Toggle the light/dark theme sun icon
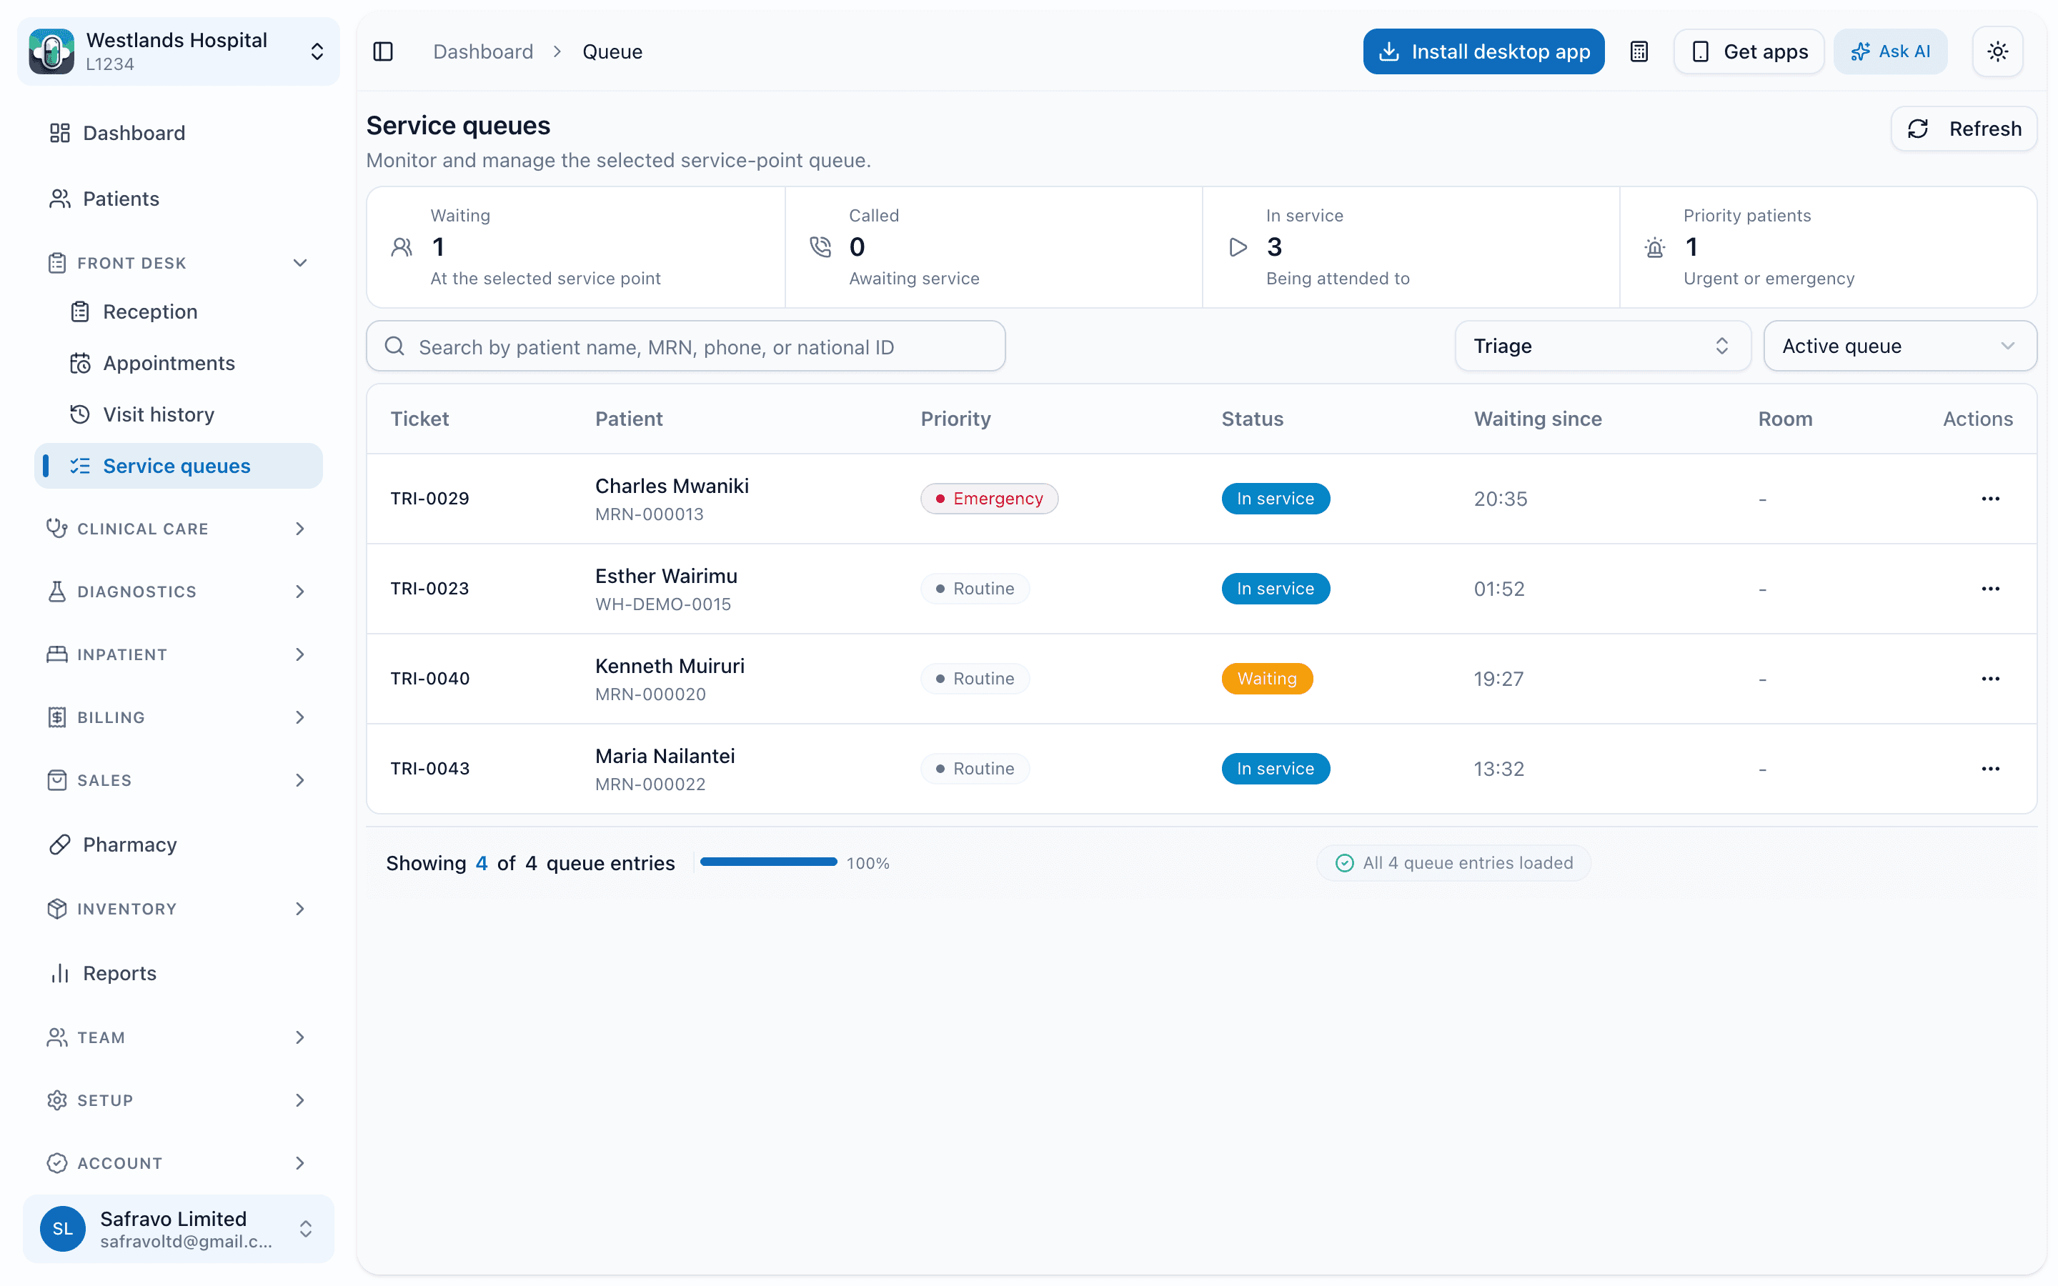This screenshot has height=1286, width=2058. (1997, 52)
